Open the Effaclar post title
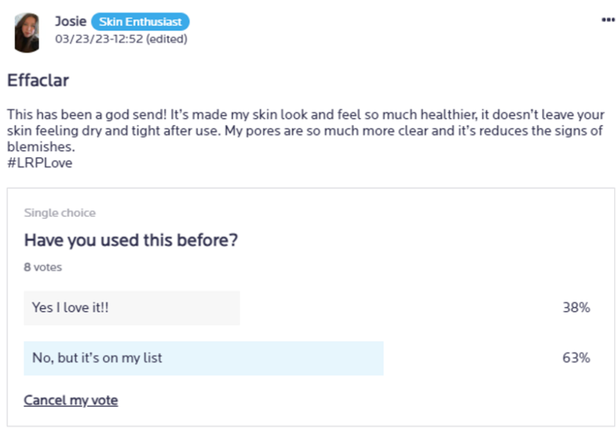Viewport: 616px width, 436px height. pyautogui.click(x=38, y=81)
